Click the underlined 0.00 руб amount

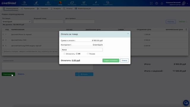(76, 60)
